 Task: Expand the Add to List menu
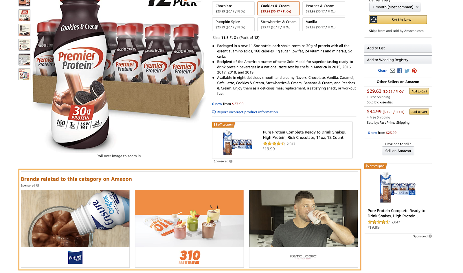(x=398, y=48)
